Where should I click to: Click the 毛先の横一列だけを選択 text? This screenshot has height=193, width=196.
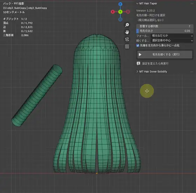point(150,15)
